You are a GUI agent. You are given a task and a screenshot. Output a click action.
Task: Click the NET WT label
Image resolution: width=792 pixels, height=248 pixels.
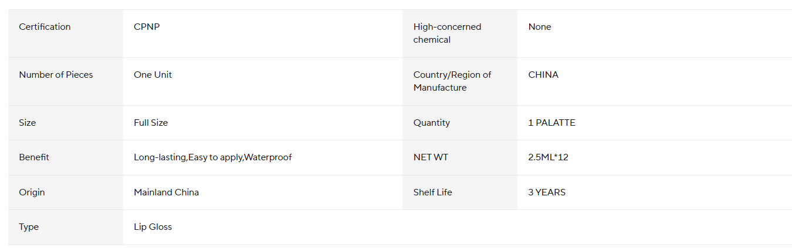[x=431, y=157]
